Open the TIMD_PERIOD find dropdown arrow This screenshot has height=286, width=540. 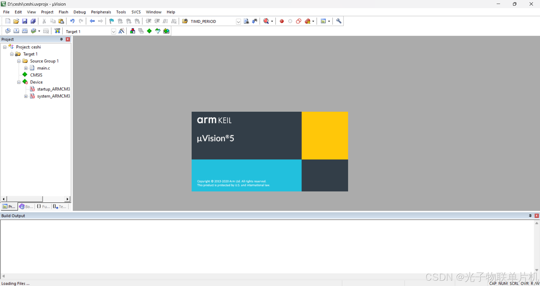[x=238, y=22]
